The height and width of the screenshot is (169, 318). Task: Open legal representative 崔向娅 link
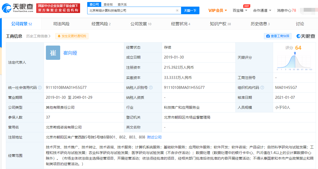point(70,53)
